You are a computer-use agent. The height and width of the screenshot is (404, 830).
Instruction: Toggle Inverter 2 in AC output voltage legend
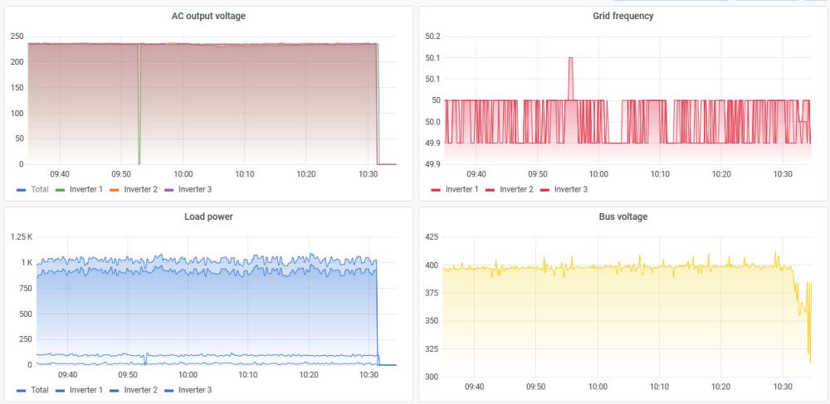click(x=141, y=189)
